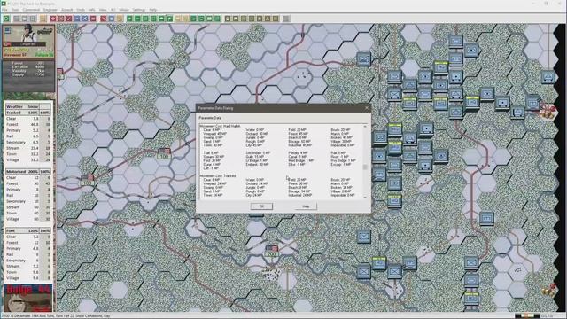Viewport: 567px width, 319px height.
Task: Click 'Bocage: 60 MP' entry in dialog
Action: coord(299,141)
